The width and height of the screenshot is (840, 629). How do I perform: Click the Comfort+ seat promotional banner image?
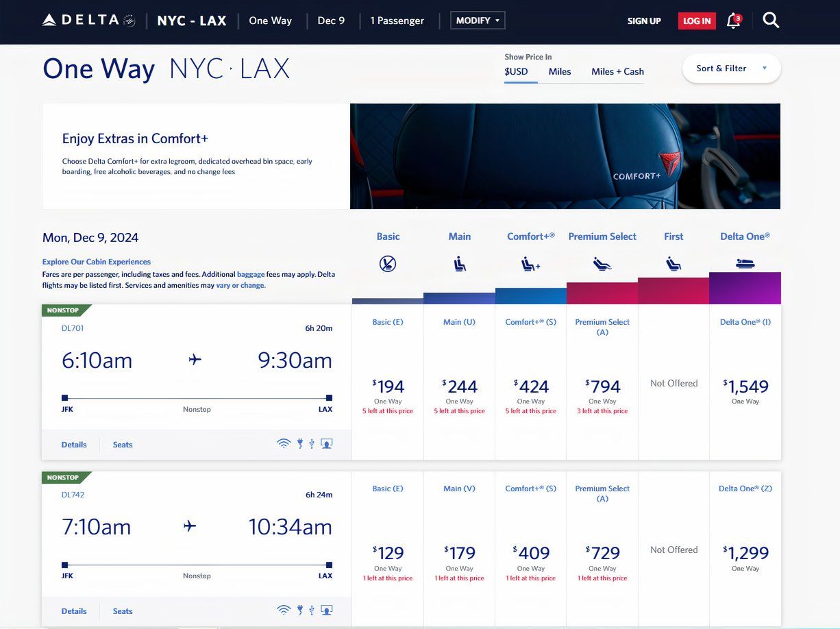coord(565,156)
